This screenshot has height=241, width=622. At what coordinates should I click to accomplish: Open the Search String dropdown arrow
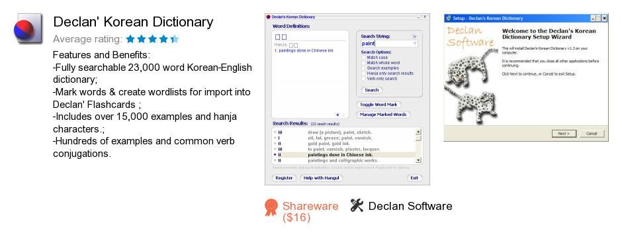click(x=415, y=44)
